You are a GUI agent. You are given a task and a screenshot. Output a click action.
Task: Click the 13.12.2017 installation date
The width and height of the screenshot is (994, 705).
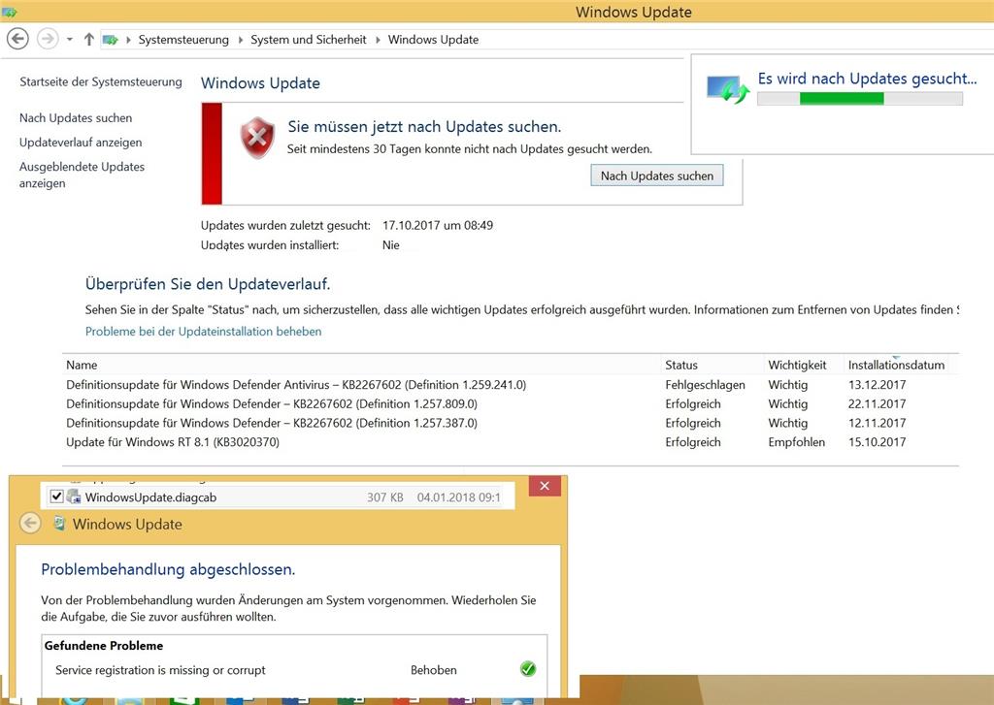[x=878, y=384]
